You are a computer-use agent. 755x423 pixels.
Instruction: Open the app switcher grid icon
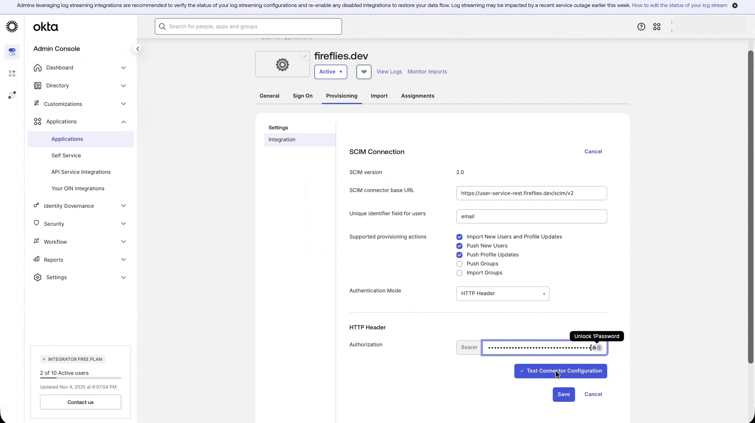(x=657, y=27)
